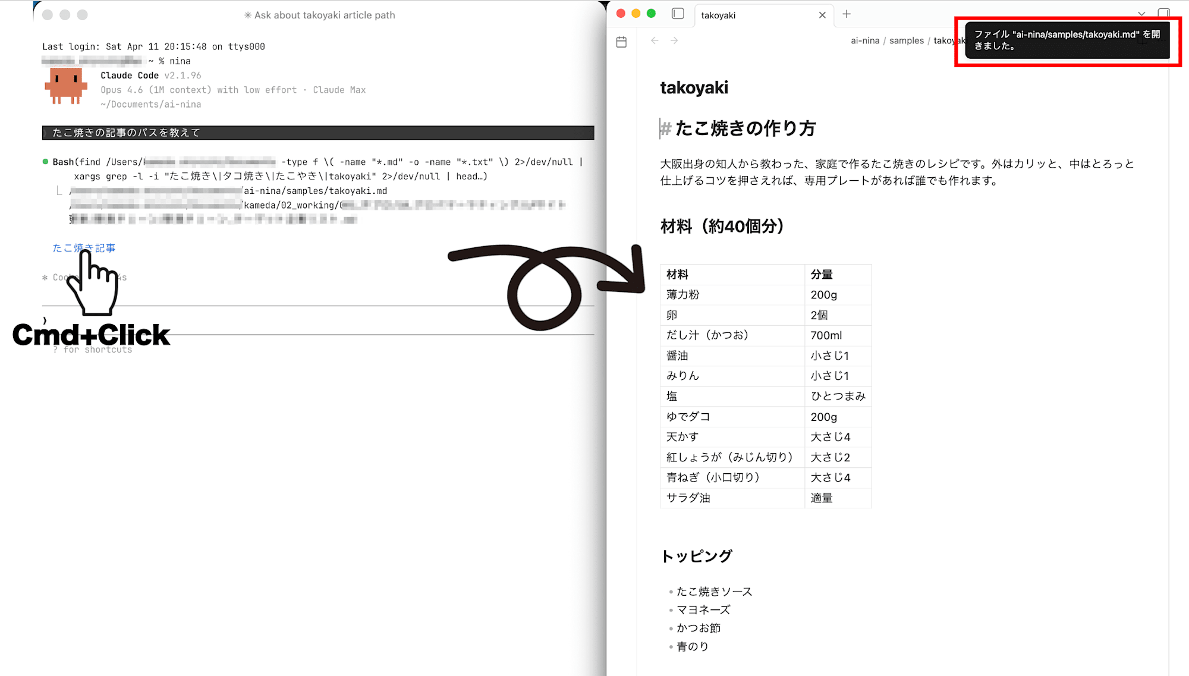Viewport: 1189px width, 676px height.
Task: Open the たこ焼き記事 link in terminal
Action: (84, 248)
